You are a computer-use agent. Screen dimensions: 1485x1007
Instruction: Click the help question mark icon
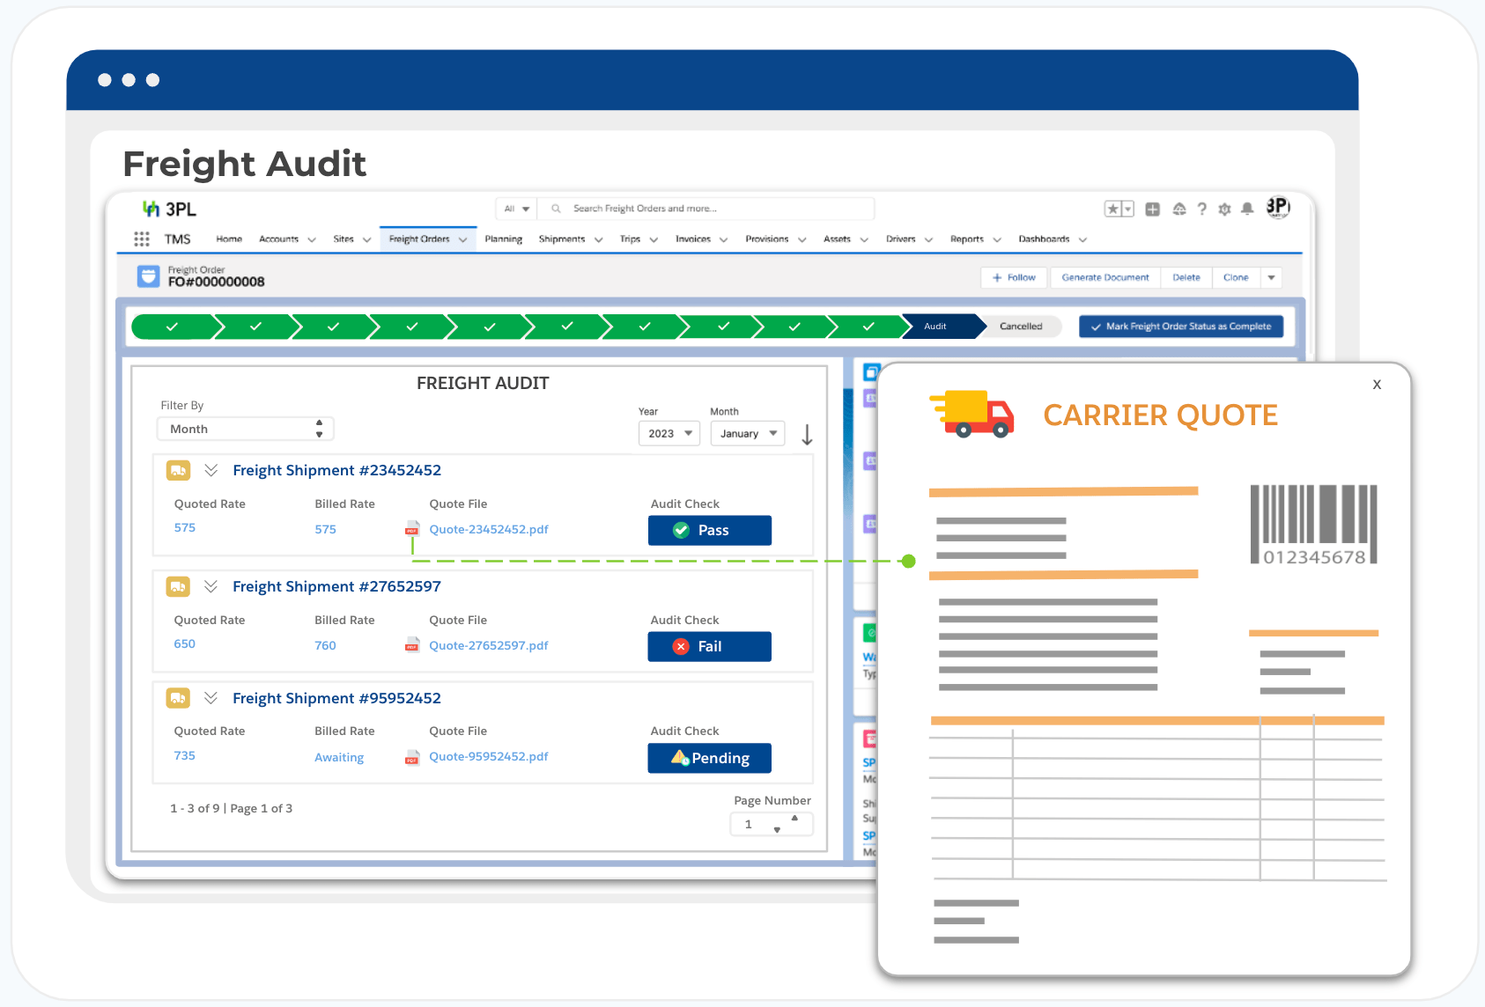coord(1201,209)
